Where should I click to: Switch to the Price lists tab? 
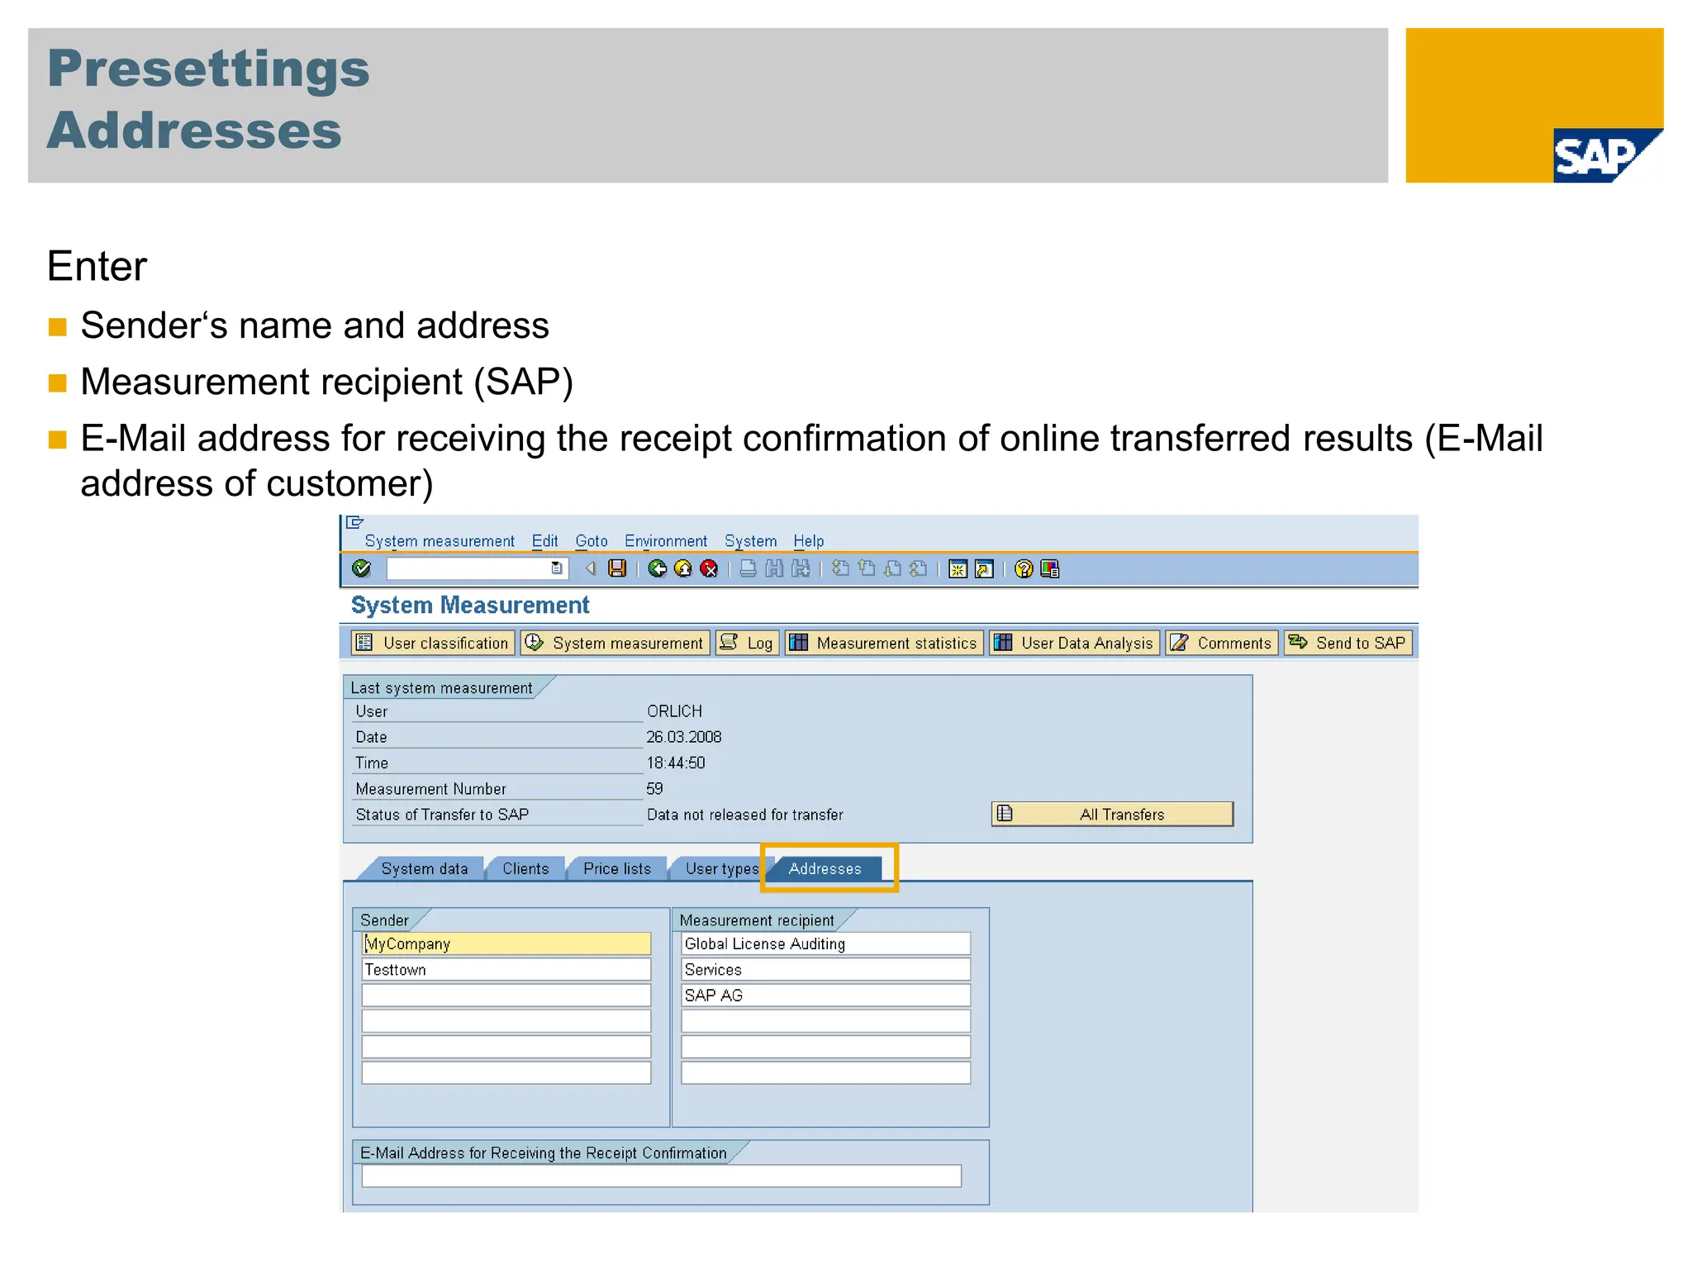coord(617,868)
